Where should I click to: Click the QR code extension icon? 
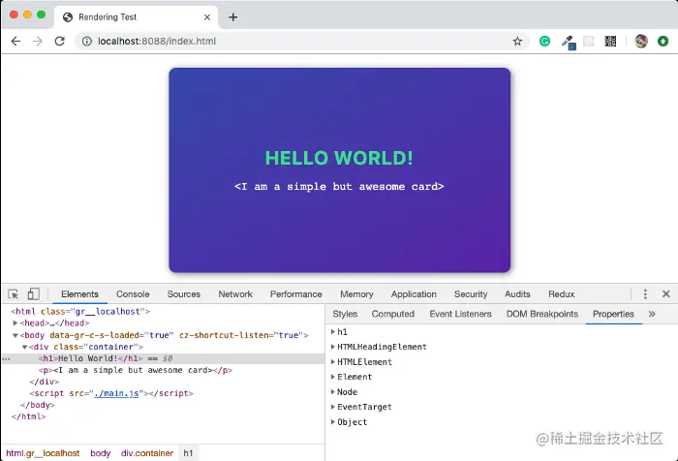[x=610, y=41]
